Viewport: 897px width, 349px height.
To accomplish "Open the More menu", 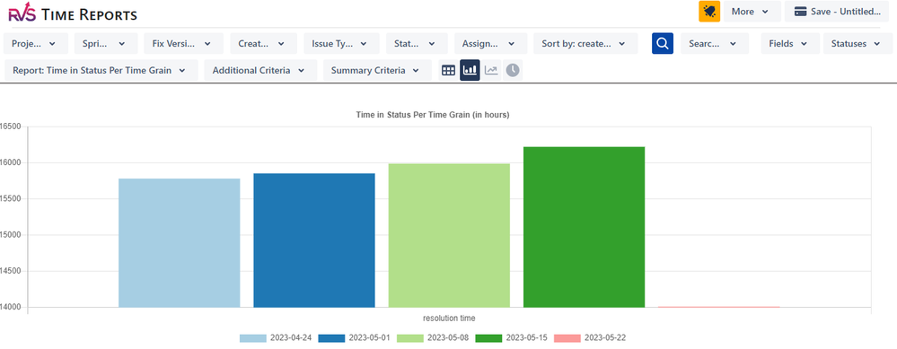I will click(752, 12).
